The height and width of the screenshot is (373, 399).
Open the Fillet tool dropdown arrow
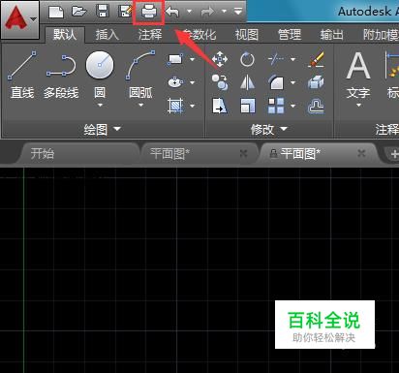click(292, 82)
